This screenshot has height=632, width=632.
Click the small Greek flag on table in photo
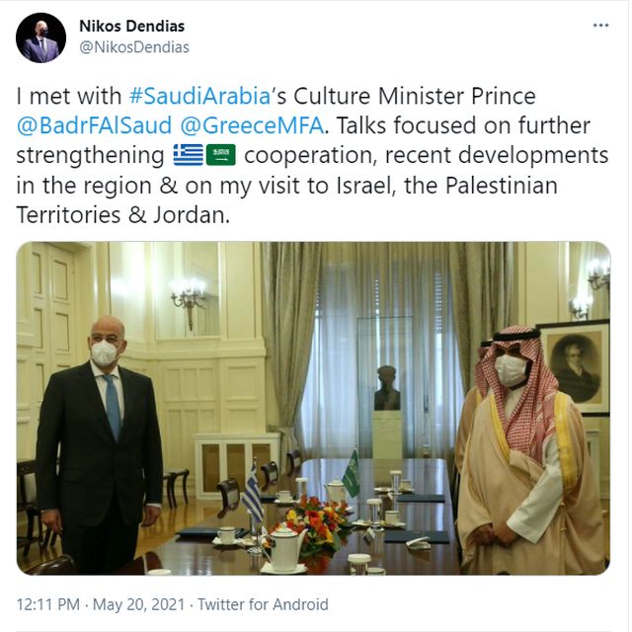[x=253, y=495]
